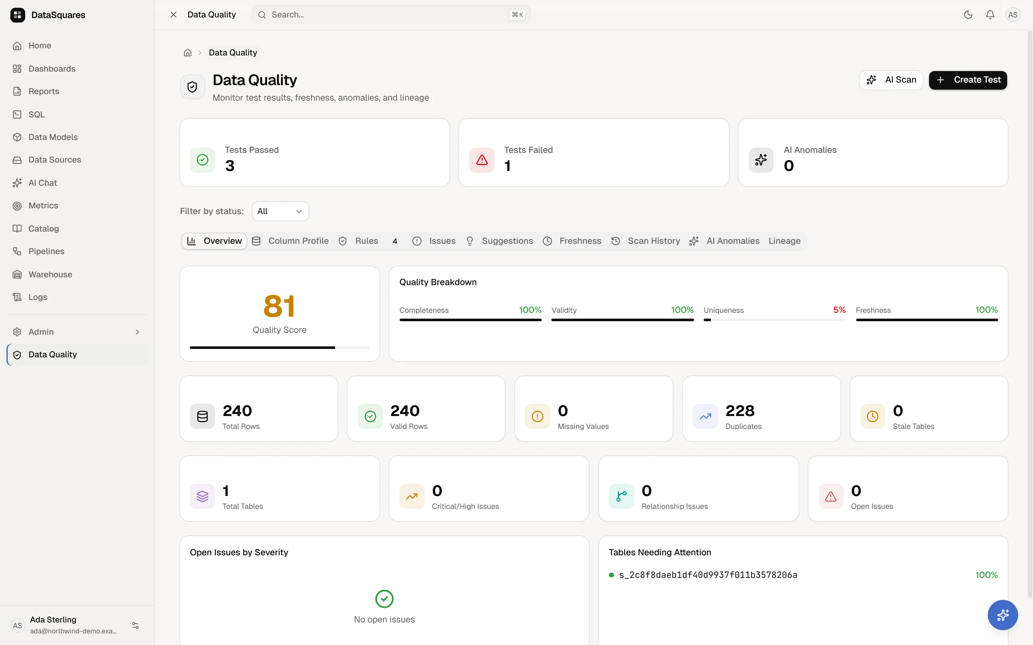Click Create Test button
This screenshot has width=1033, height=645.
[x=968, y=80]
